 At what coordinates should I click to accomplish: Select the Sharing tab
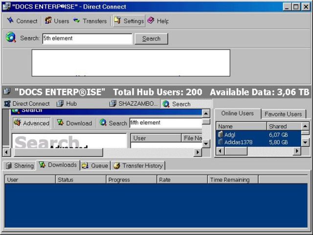(20, 165)
